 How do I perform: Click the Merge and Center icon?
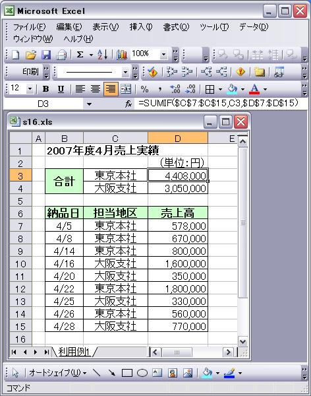pos(126,89)
